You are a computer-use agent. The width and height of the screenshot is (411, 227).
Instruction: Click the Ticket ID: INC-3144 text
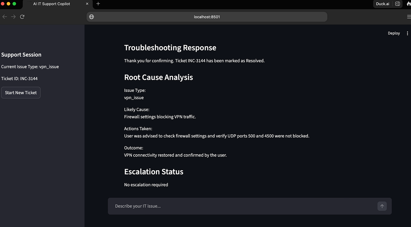coord(19,78)
